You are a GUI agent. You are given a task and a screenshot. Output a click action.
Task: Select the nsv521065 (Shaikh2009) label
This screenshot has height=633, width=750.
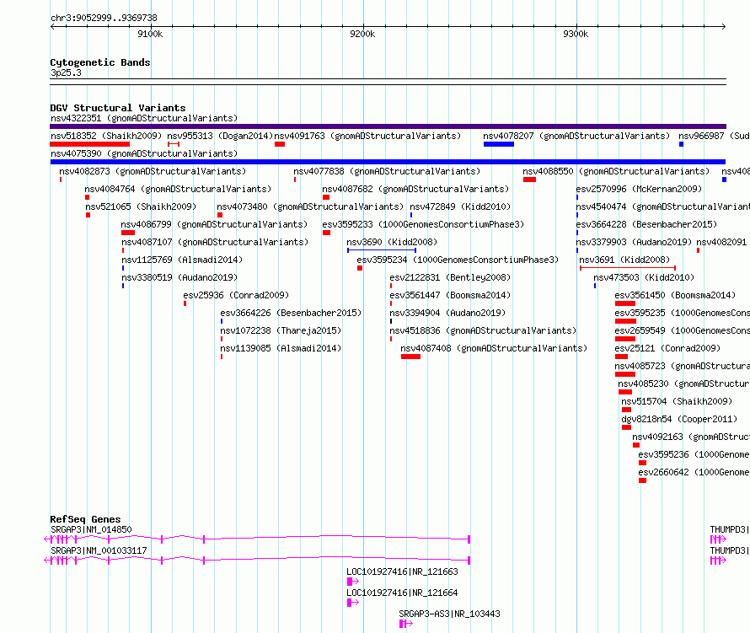(141, 207)
